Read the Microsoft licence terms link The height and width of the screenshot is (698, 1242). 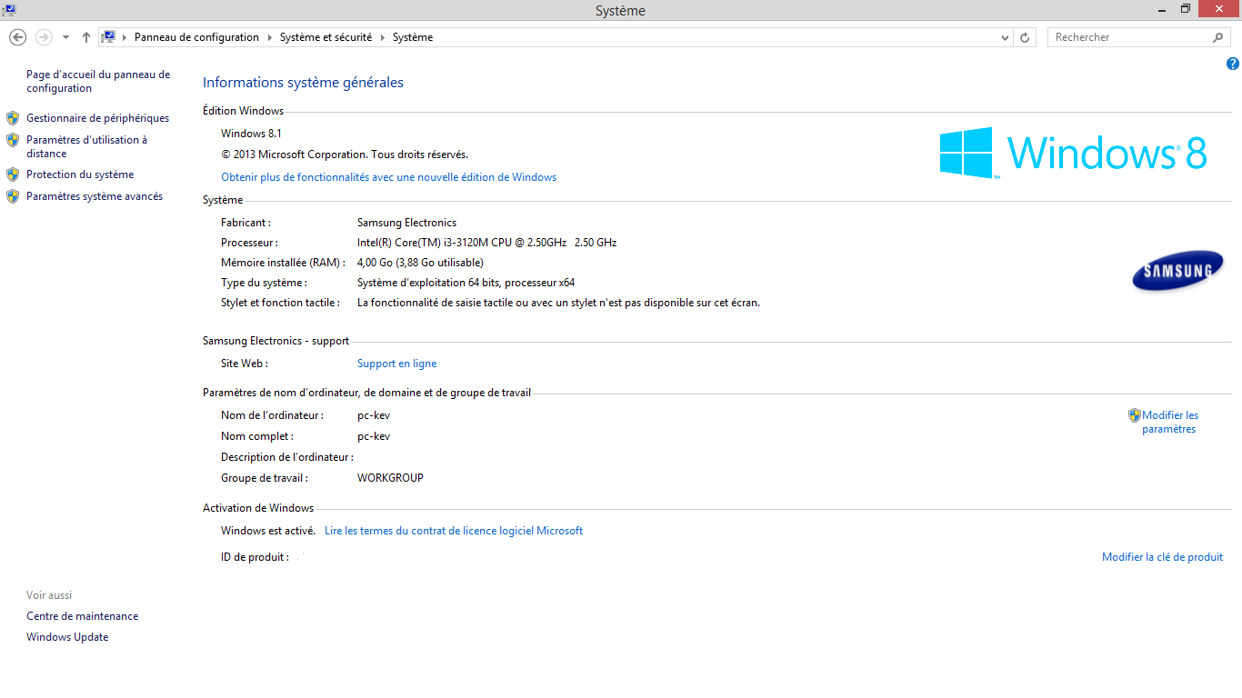click(454, 531)
